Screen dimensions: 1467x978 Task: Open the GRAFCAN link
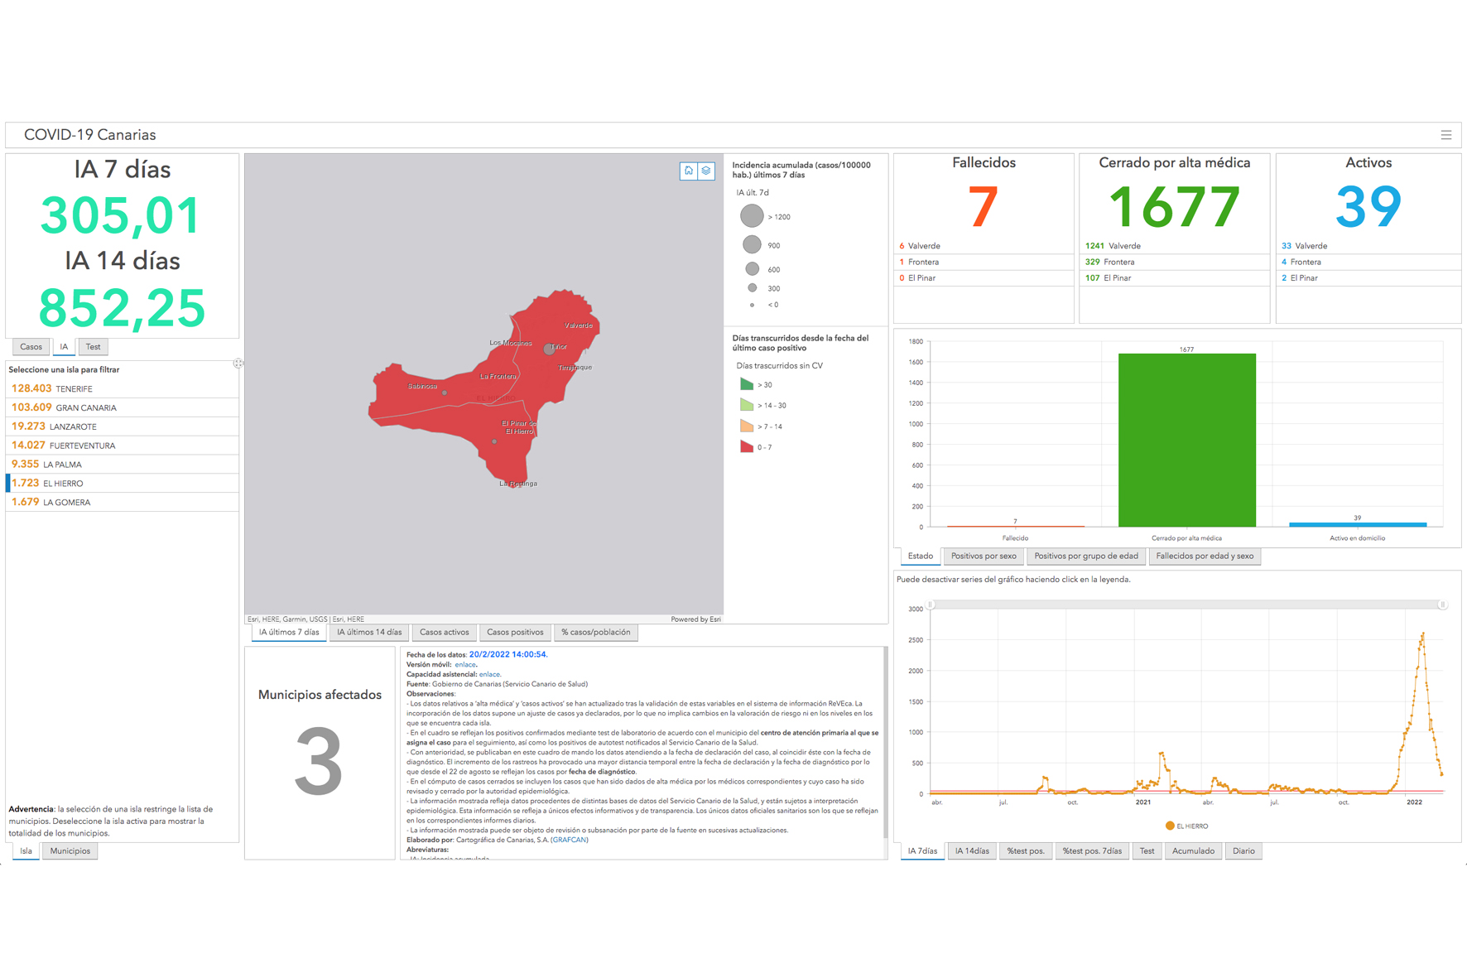pyautogui.click(x=570, y=840)
